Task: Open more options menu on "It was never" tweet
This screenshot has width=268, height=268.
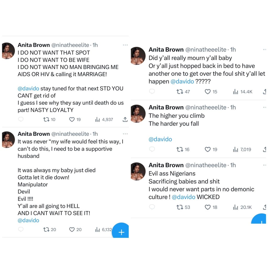Action: pyautogui.click(x=125, y=134)
